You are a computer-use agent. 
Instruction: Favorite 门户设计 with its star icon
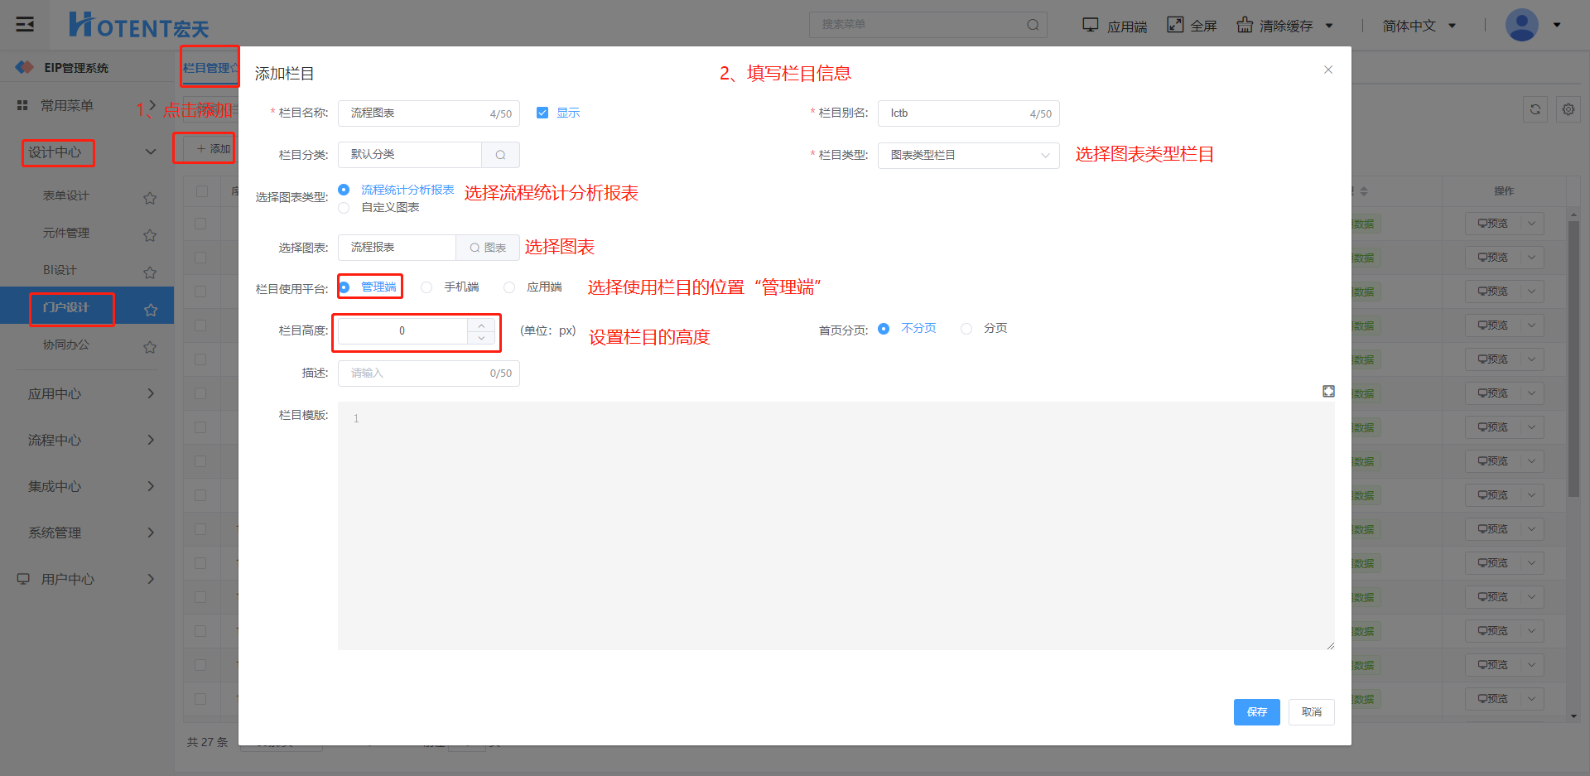[151, 309]
